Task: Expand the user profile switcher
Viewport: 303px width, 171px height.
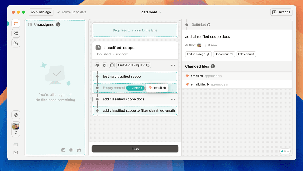Action: click(16, 132)
